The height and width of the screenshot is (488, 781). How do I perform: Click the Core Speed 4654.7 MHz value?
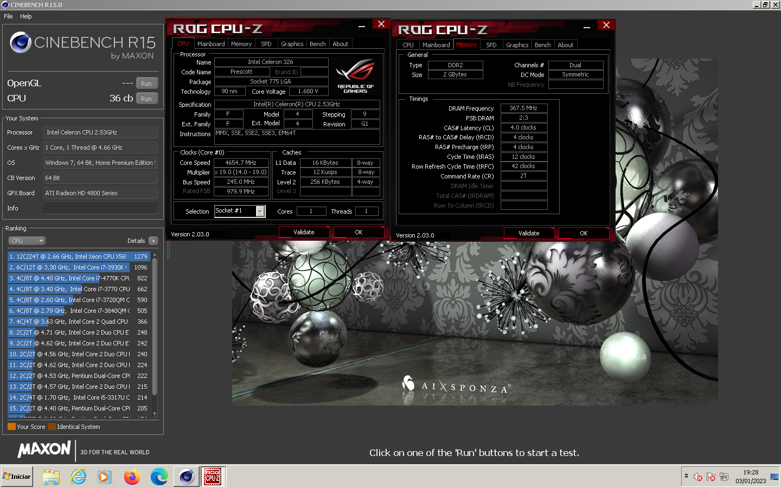(x=241, y=163)
